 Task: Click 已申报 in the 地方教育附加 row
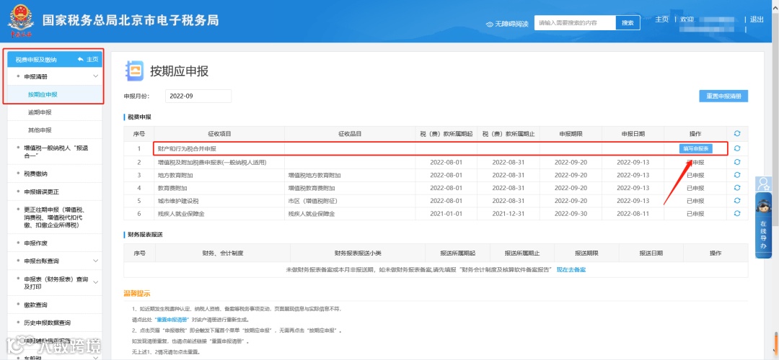tap(695, 175)
